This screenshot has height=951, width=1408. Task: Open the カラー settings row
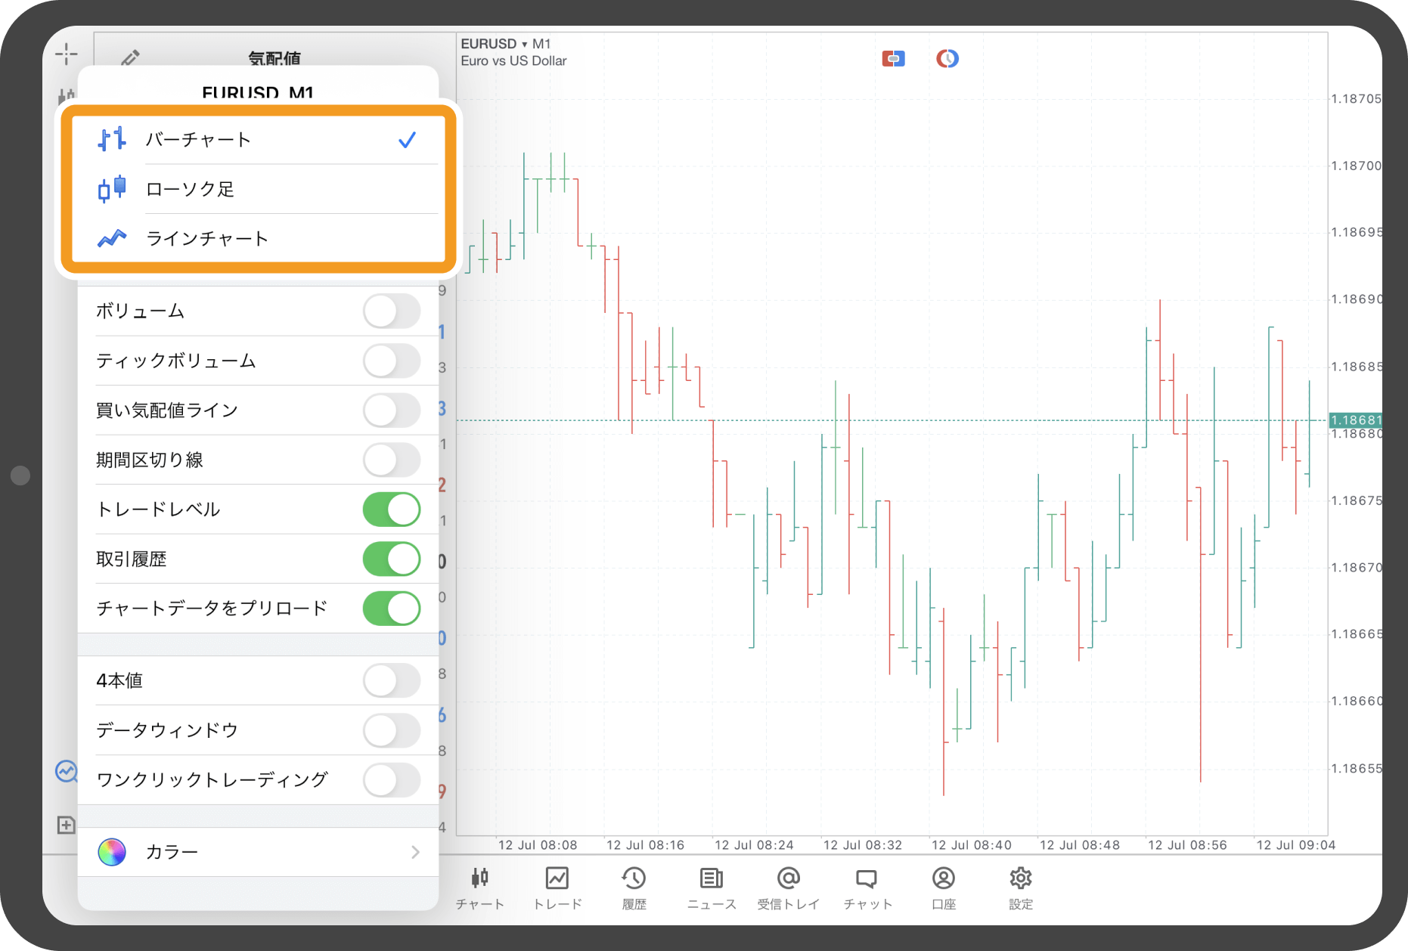click(258, 852)
